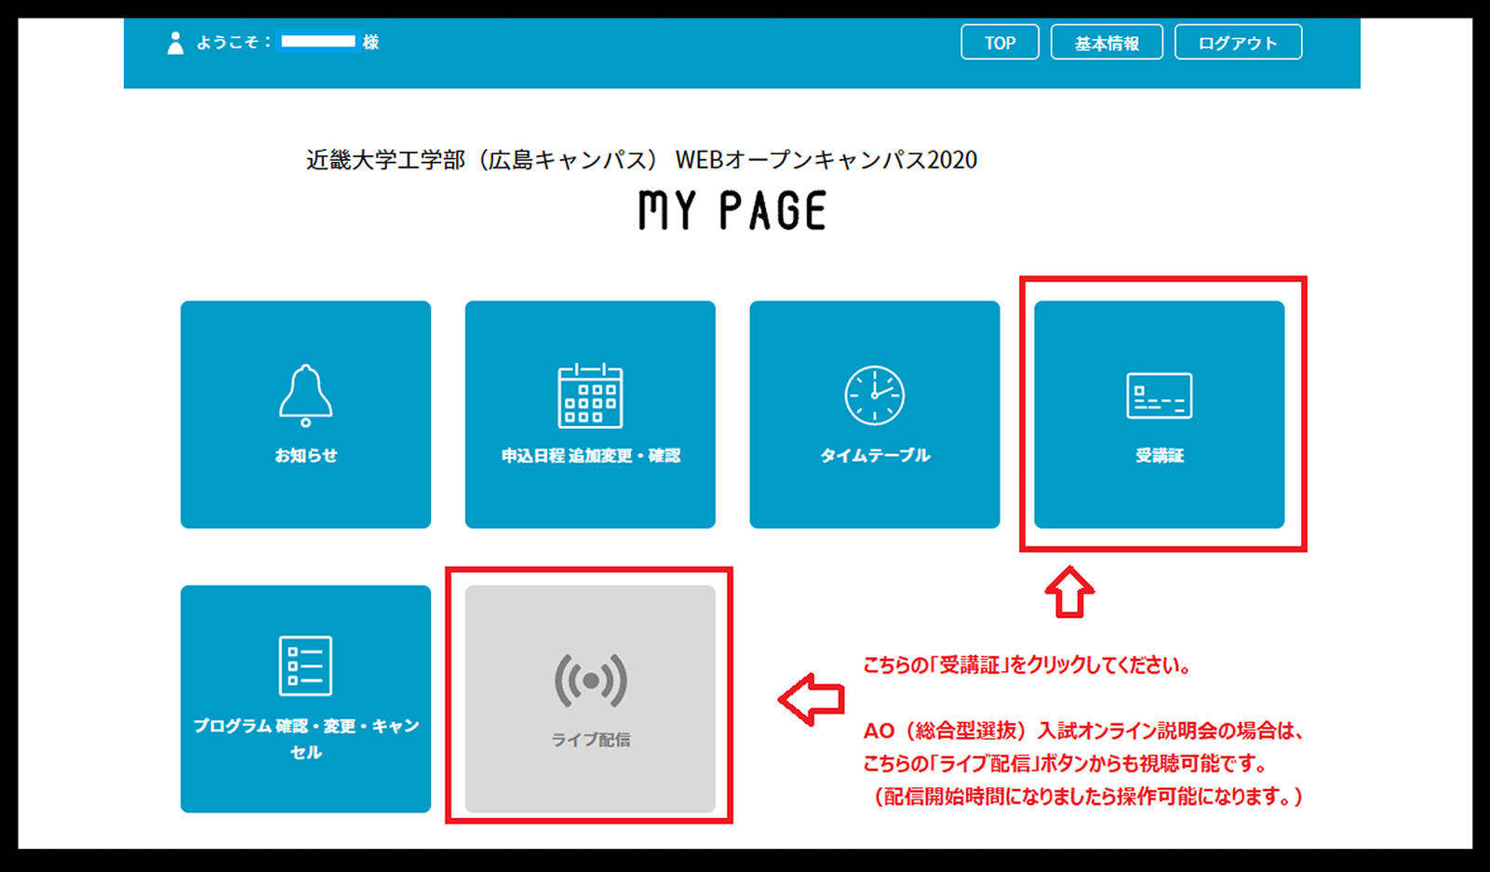The width and height of the screenshot is (1490, 872).
Task: Click the broadcast icon for ライブ配信
Action: click(x=591, y=681)
